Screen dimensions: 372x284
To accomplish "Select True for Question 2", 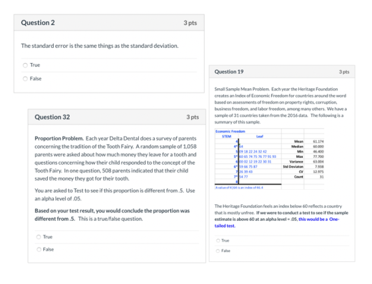I will [25, 65].
